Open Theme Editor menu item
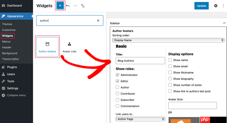Image resolution: width=227 pixels, height=123 pixels. click(x=10, y=59)
